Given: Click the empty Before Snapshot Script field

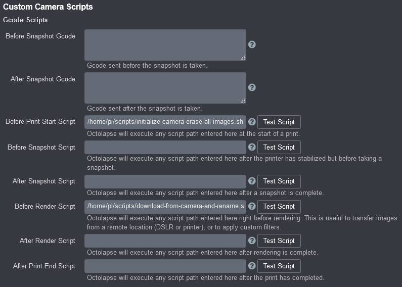Looking at the screenshot, I should (165, 147).
